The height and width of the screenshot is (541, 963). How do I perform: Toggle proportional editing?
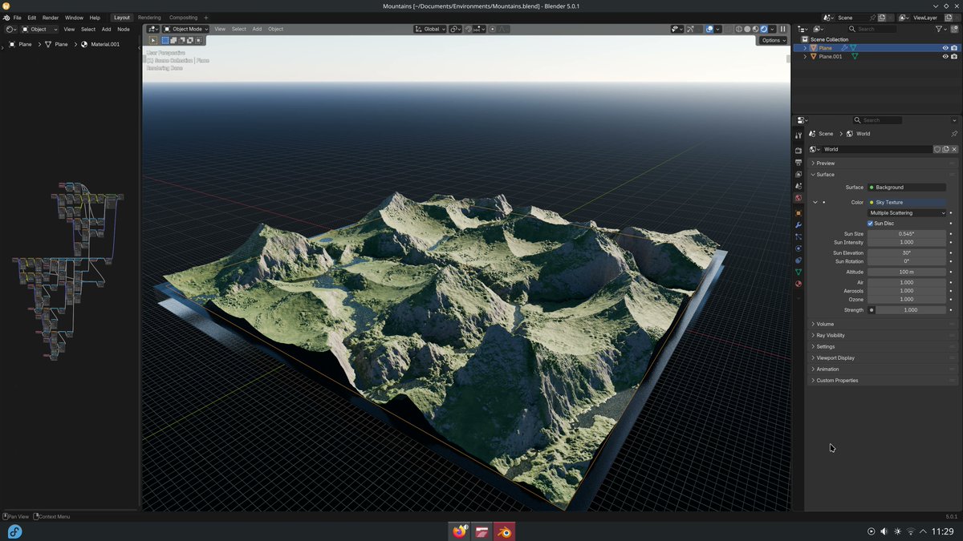[x=493, y=29]
